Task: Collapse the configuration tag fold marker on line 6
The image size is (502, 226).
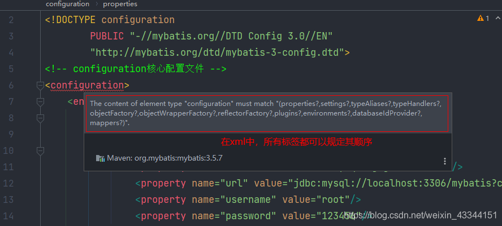Action: [40, 86]
